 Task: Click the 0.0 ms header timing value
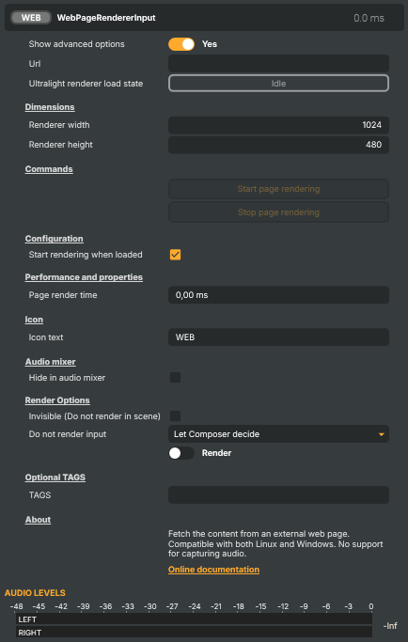click(369, 18)
